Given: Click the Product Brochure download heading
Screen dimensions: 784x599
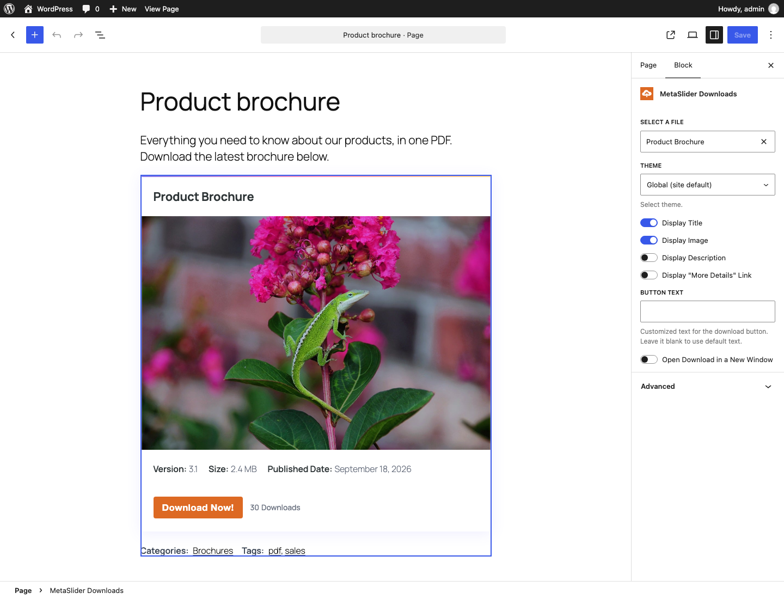Looking at the screenshot, I should [204, 197].
